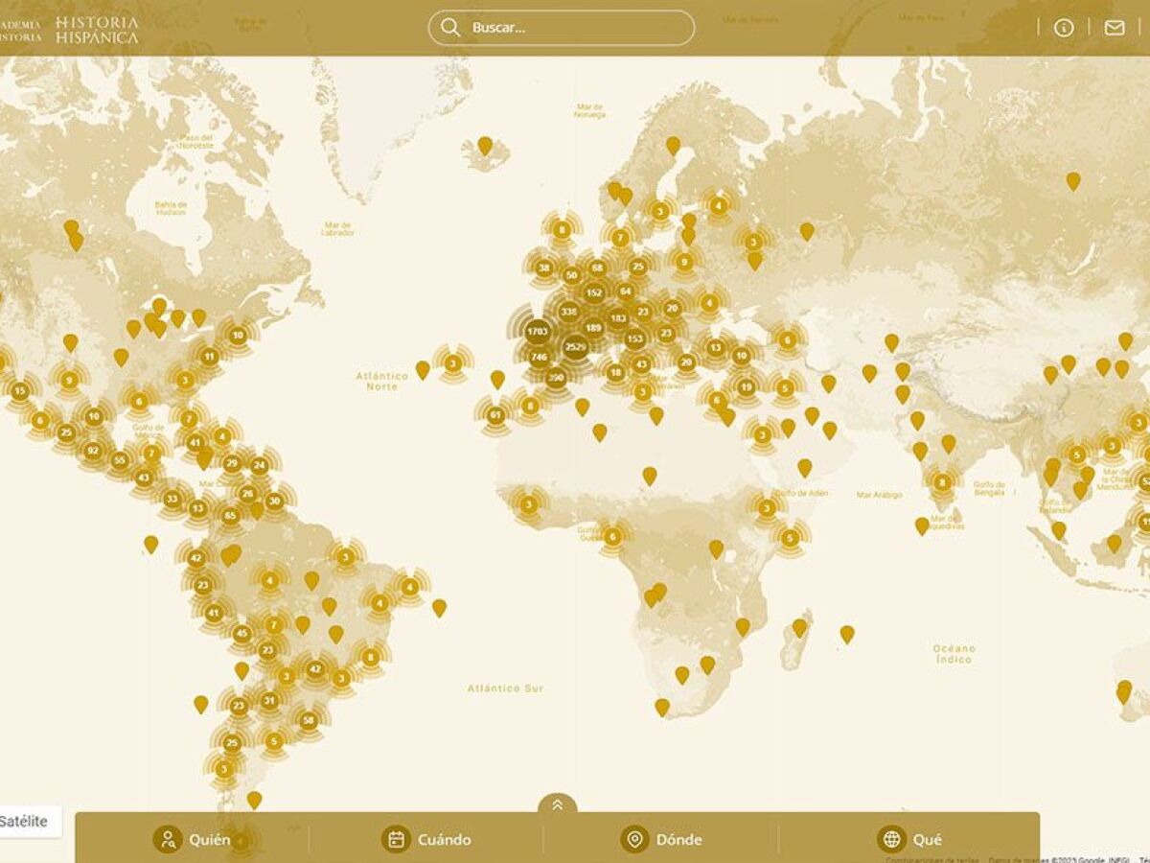The image size is (1150, 863).
Task: Open the 1703 cluster marker
Action: pyautogui.click(x=538, y=332)
